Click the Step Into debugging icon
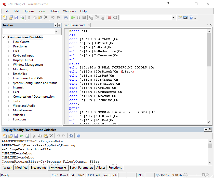This screenshot has height=178, width=214. click(x=91, y=17)
